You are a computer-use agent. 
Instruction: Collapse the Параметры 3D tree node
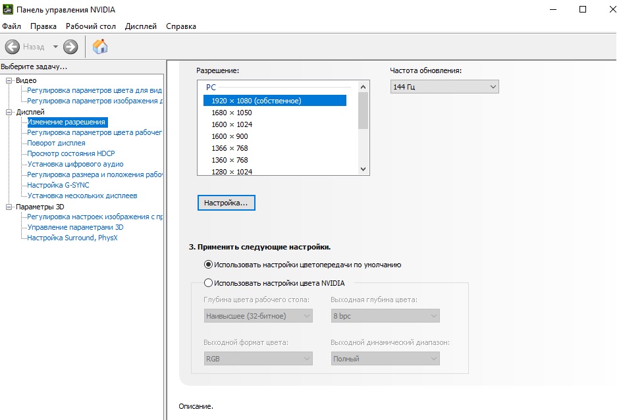coord(9,207)
